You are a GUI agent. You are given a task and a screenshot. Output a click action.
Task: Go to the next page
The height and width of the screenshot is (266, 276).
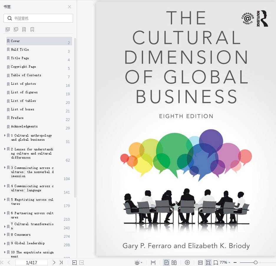coord(54,262)
